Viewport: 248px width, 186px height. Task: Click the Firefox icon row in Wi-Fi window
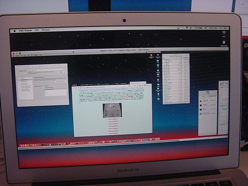click(208, 101)
